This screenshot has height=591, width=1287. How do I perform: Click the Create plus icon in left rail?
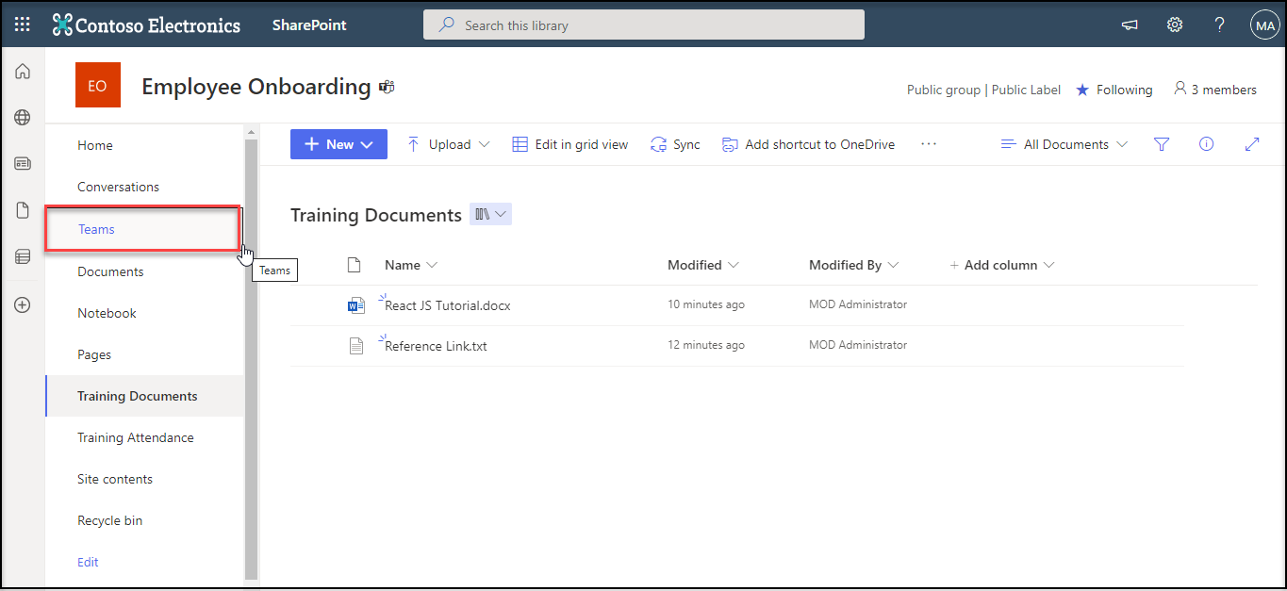[x=23, y=304]
